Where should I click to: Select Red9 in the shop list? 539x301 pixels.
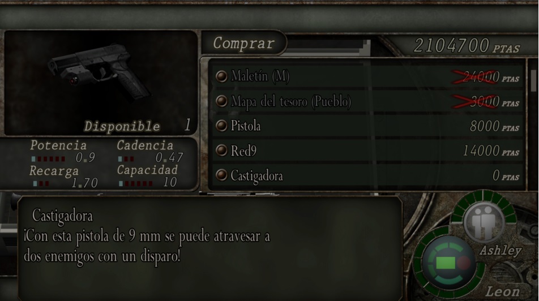[367, 150]
